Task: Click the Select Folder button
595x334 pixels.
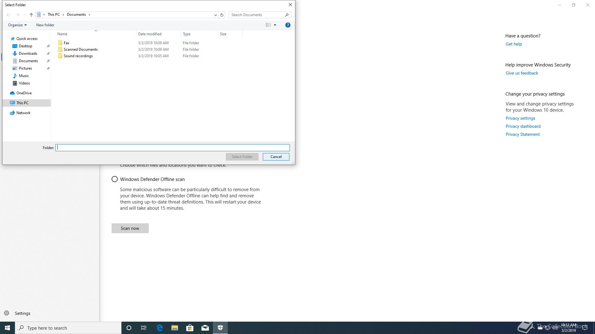Action: pyautogui.click(x=242, y=157)
